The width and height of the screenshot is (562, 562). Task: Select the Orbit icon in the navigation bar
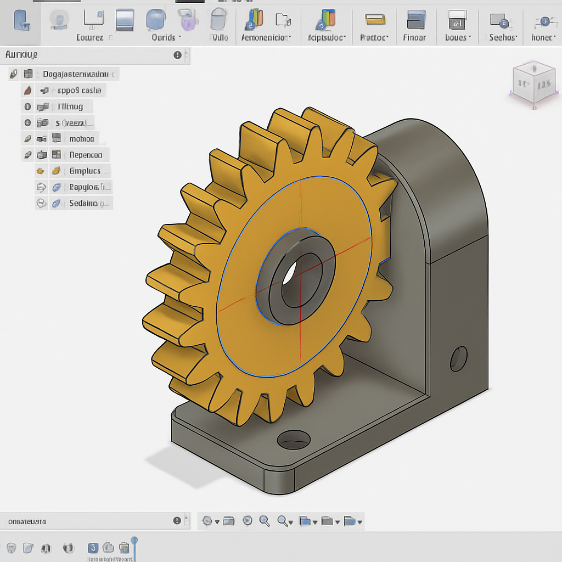click(x=207, y=520)
